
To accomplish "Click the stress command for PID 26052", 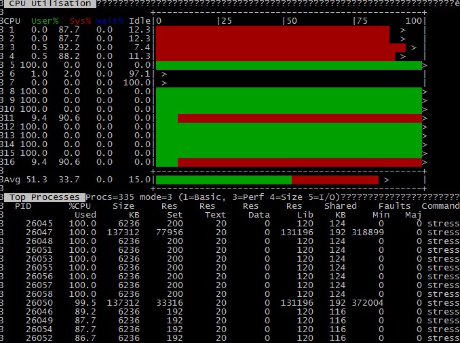I will click(x=443, y=338).
